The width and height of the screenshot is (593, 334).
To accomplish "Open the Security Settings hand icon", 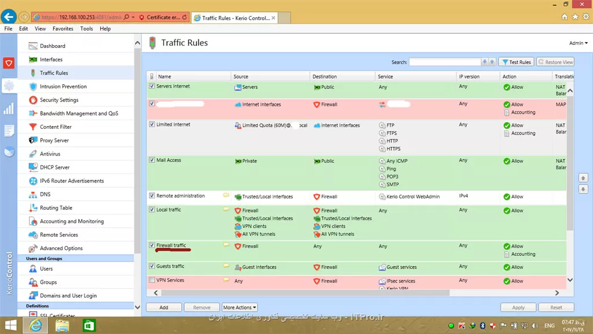I will (x=33, y=100).
